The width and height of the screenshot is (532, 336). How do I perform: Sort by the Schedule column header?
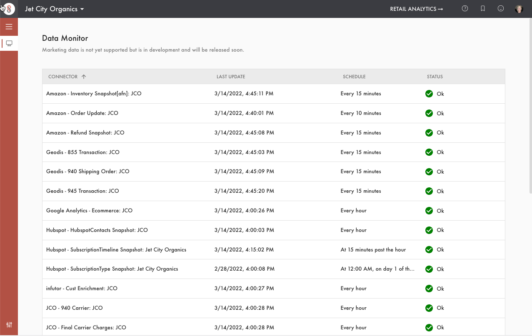(354, 77)
